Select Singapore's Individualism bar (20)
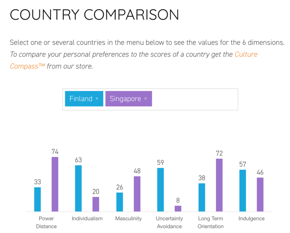 coord(96,204)
